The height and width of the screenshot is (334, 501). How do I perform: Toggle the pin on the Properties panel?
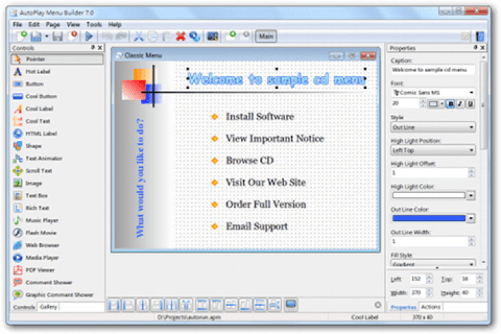click(x=476, y=47)
